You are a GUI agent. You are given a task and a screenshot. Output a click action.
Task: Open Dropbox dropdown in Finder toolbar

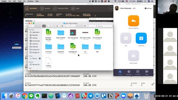pos(85,26)
